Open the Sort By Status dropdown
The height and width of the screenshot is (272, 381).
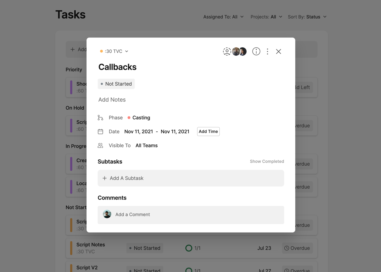[307, 17]
